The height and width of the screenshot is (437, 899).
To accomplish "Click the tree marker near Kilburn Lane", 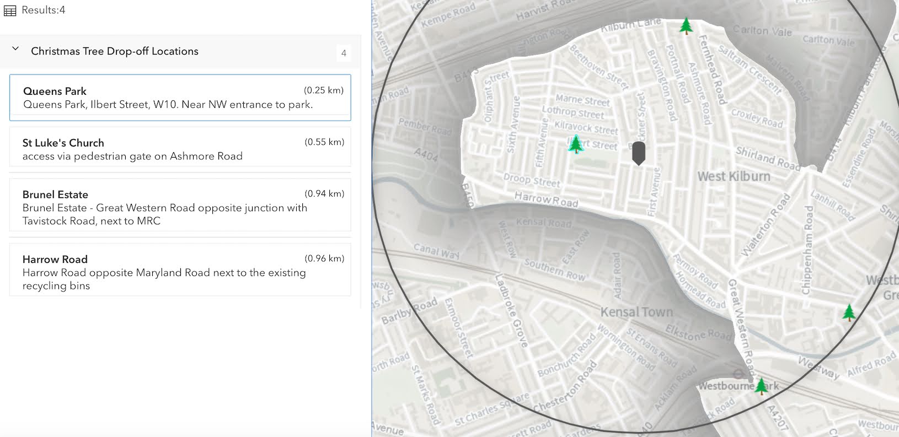I will pos(686,25).
